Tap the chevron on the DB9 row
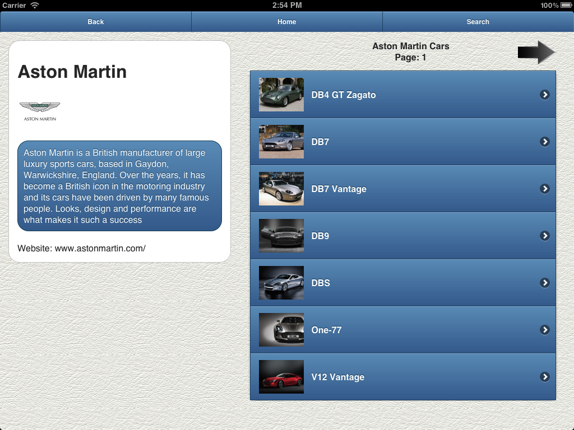 544,236
